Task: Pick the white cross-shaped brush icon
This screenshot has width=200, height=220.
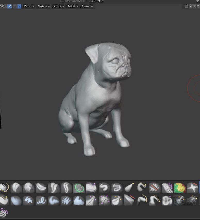Action: pos(192,188)
